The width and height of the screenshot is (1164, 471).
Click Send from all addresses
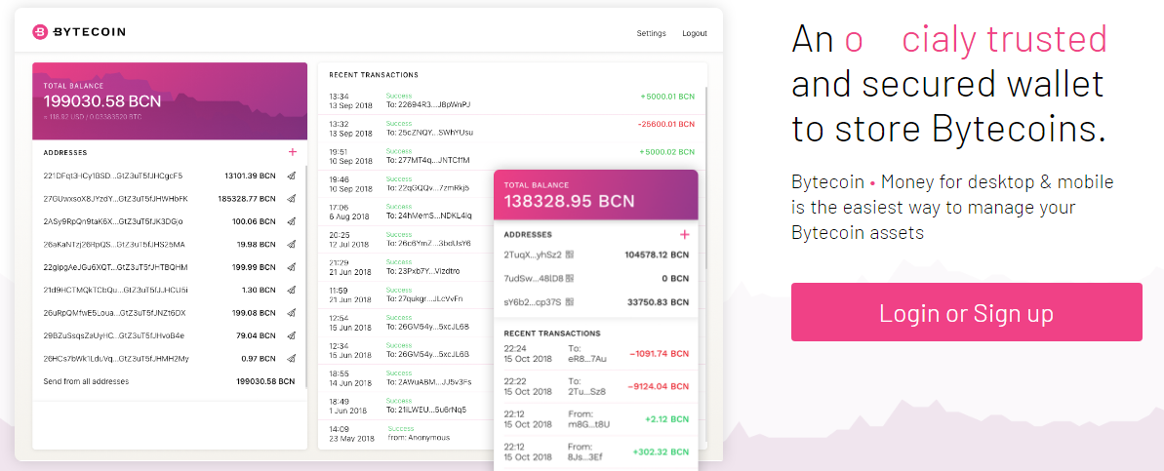(x=86, y=381)
